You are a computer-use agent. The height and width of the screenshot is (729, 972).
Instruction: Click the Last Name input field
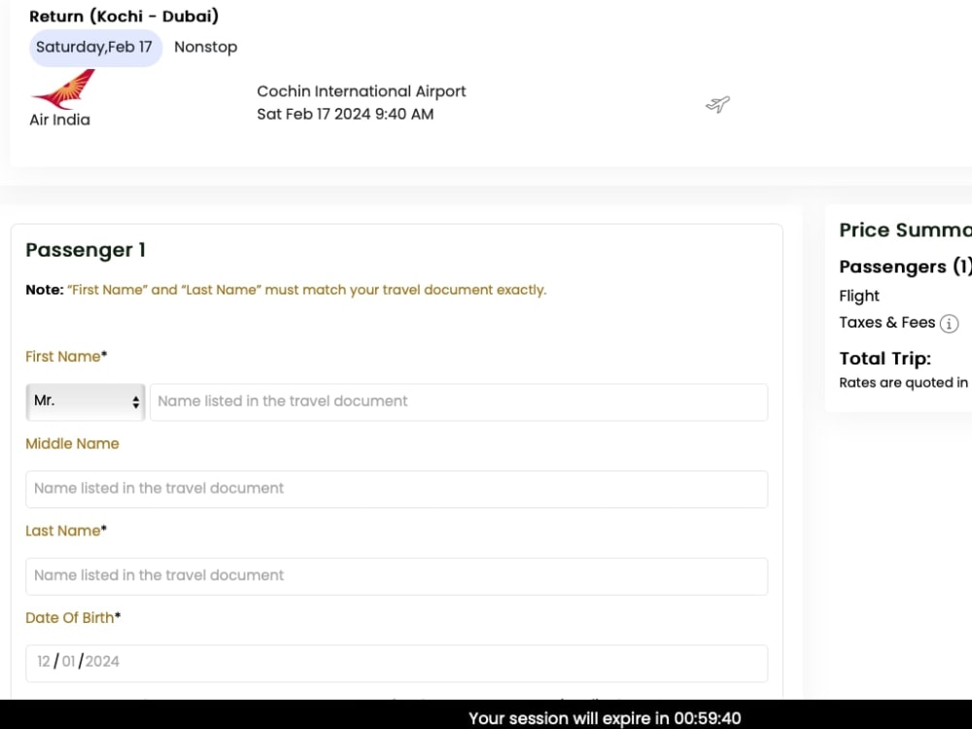tap(396, 575)
